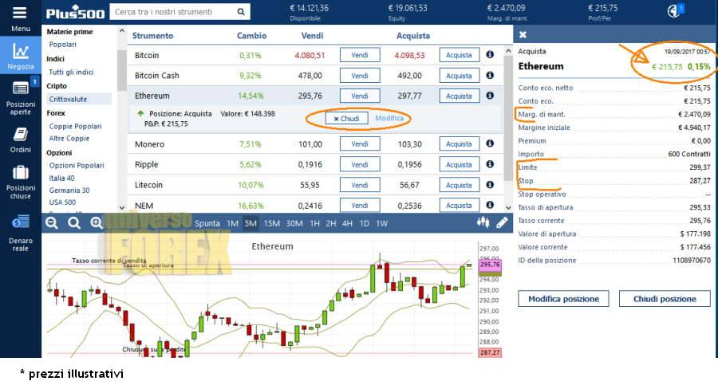
Task: Click Acquista for Monero
Action: (459, 144)
